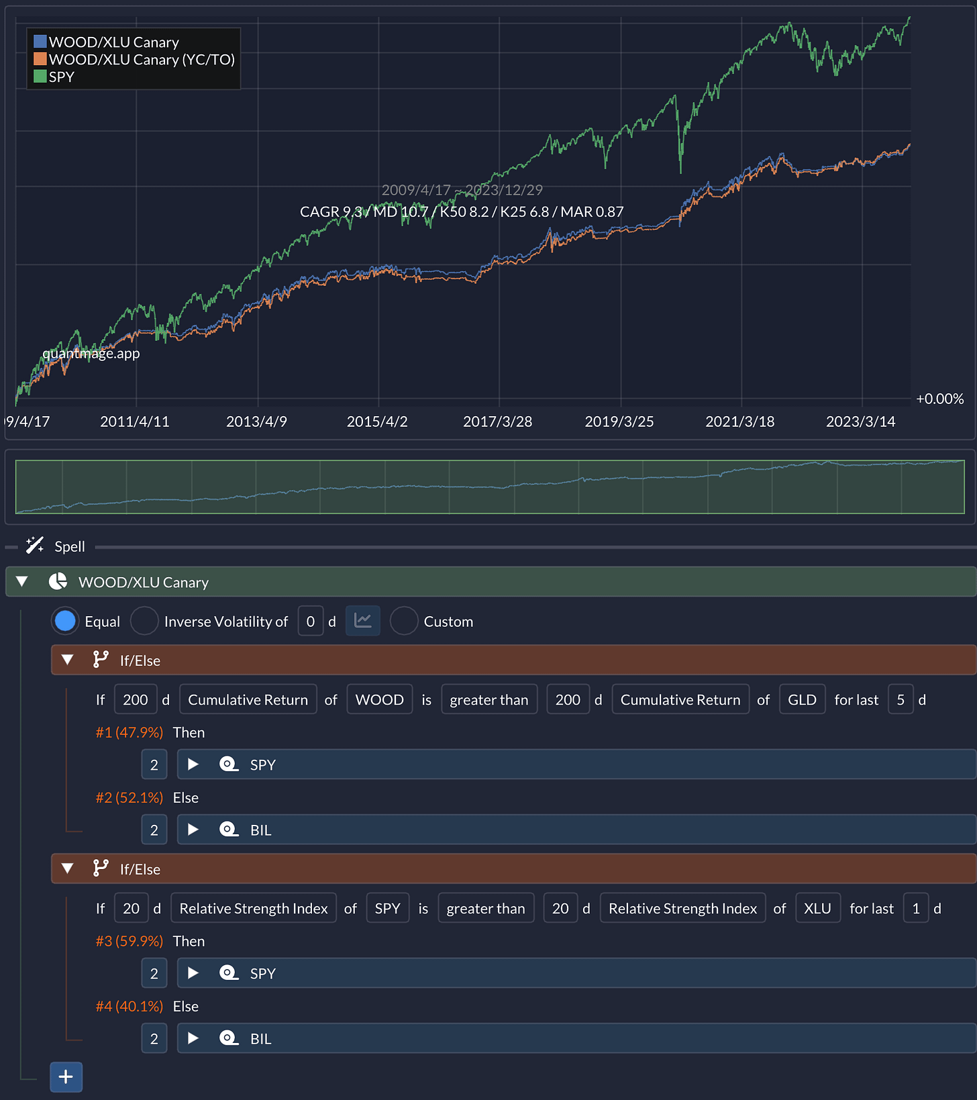Click the asset icon of SPY under #3 Then
The height and width of the screenshot is (1100, 977).
[x=229, y=972]
